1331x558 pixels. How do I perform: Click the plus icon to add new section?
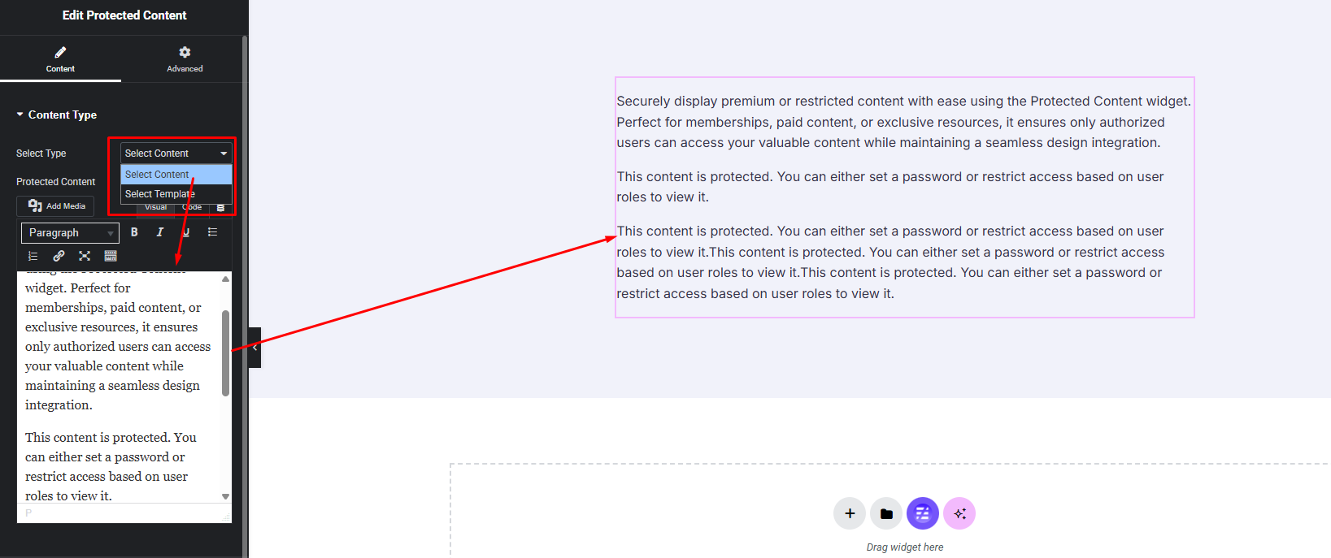(x=850, y=513)
